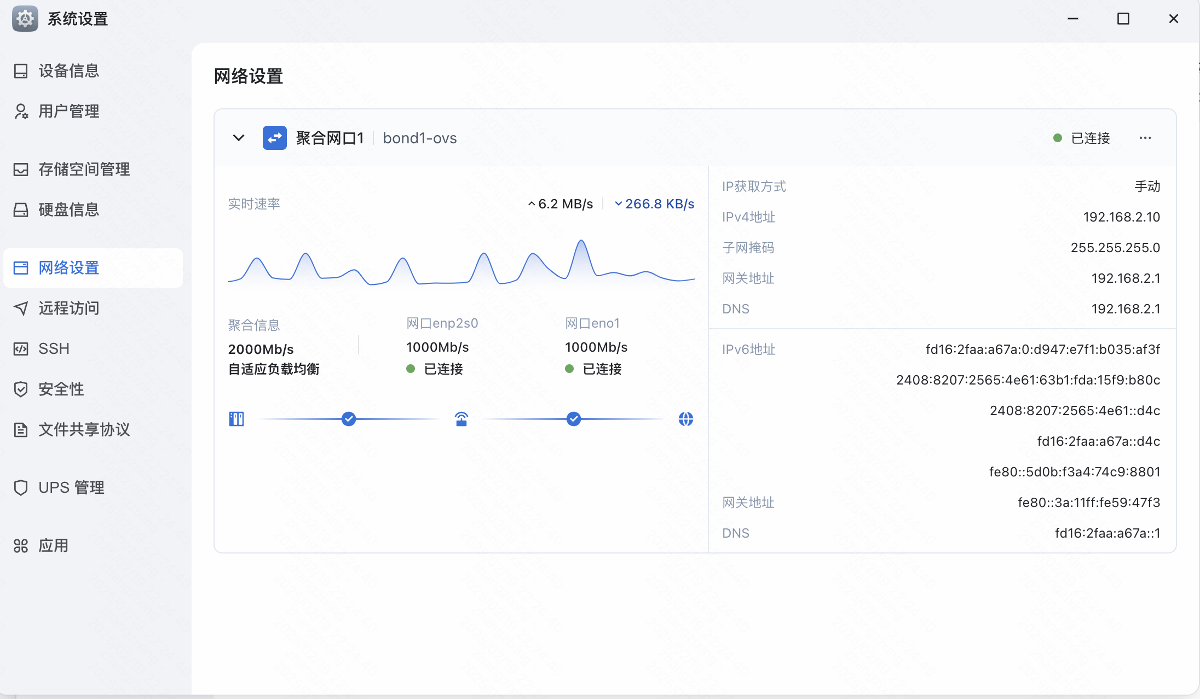Click the 网口enp2s0 port label
Image resolution: width=1200 pixels, height=699 pixels.
(x=442, y=323)
